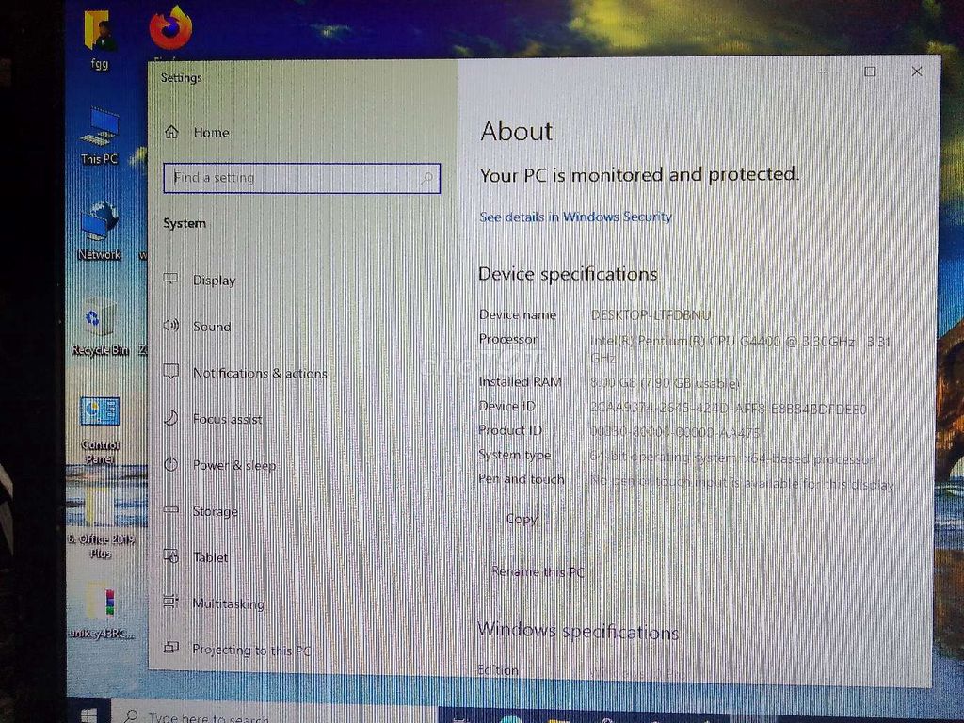This screenshot has width=964, height=723.
Task: Open See details in Windows Security link
Action: point(575,217)
